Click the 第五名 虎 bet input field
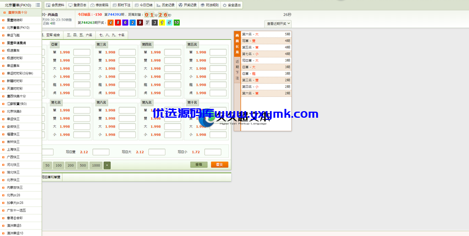 tap(218, 93)
